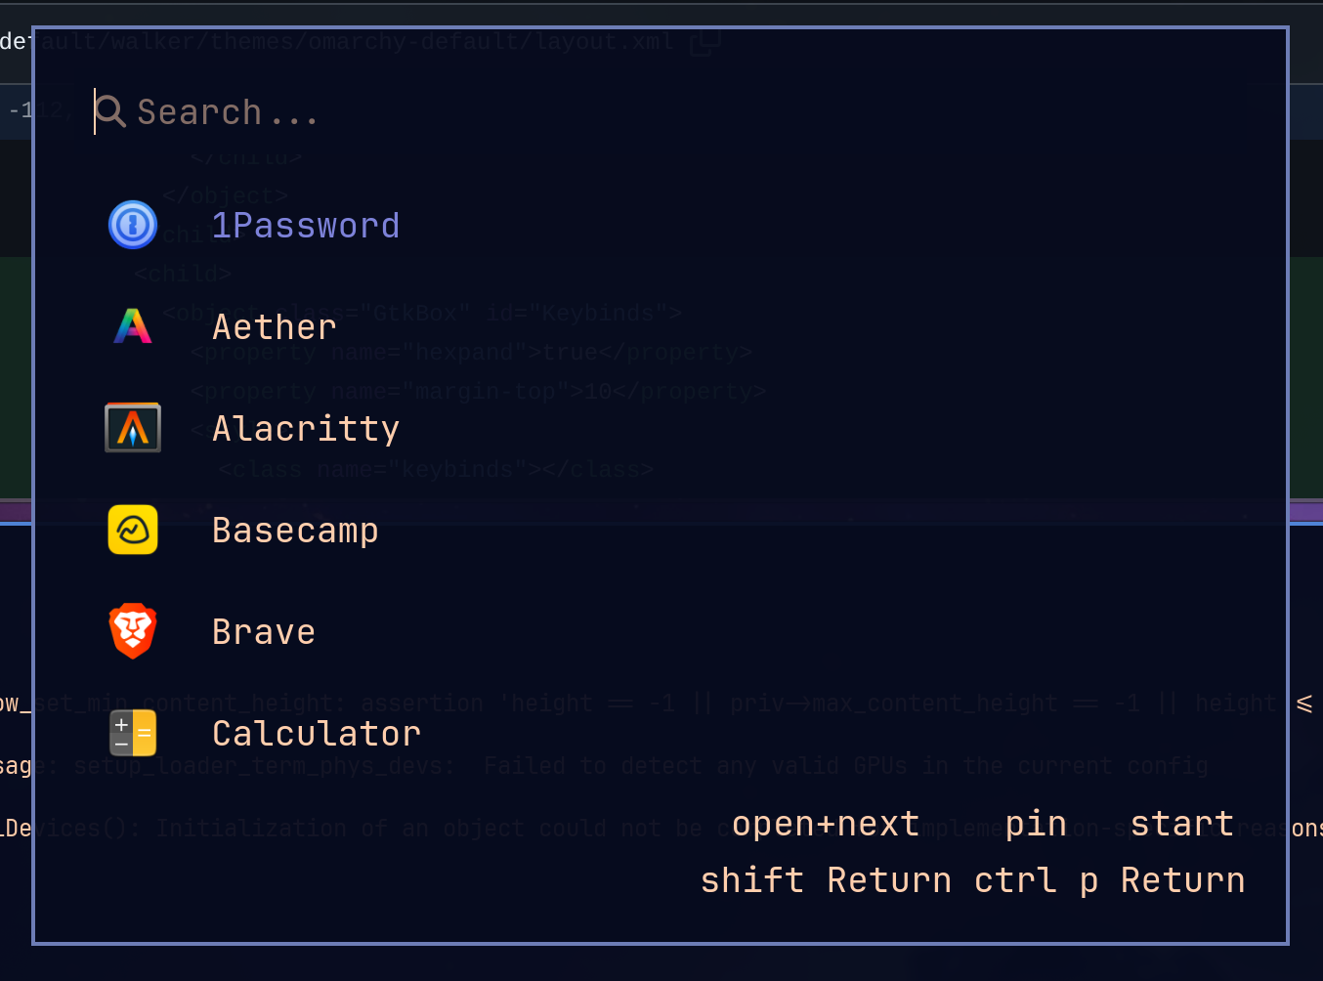This screenshot has width=1323, height=981.
Task: Click the Brave lion icon
Action: tap(133, 631)
